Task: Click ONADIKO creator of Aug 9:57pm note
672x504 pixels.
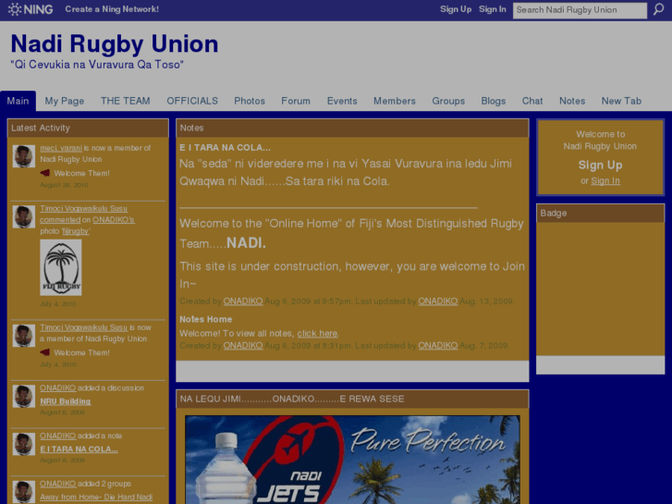Action: tap(243, 301)
